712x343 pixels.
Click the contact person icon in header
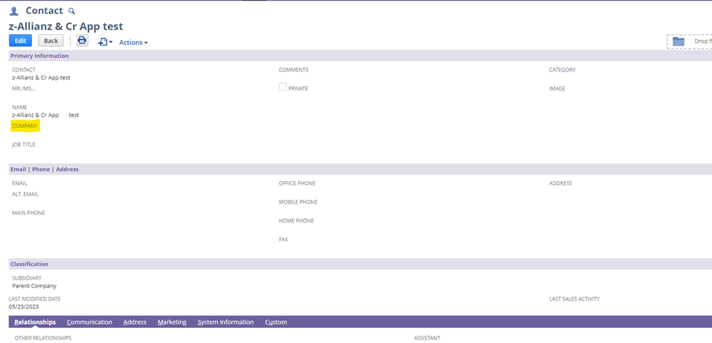(x=14, y=12)
